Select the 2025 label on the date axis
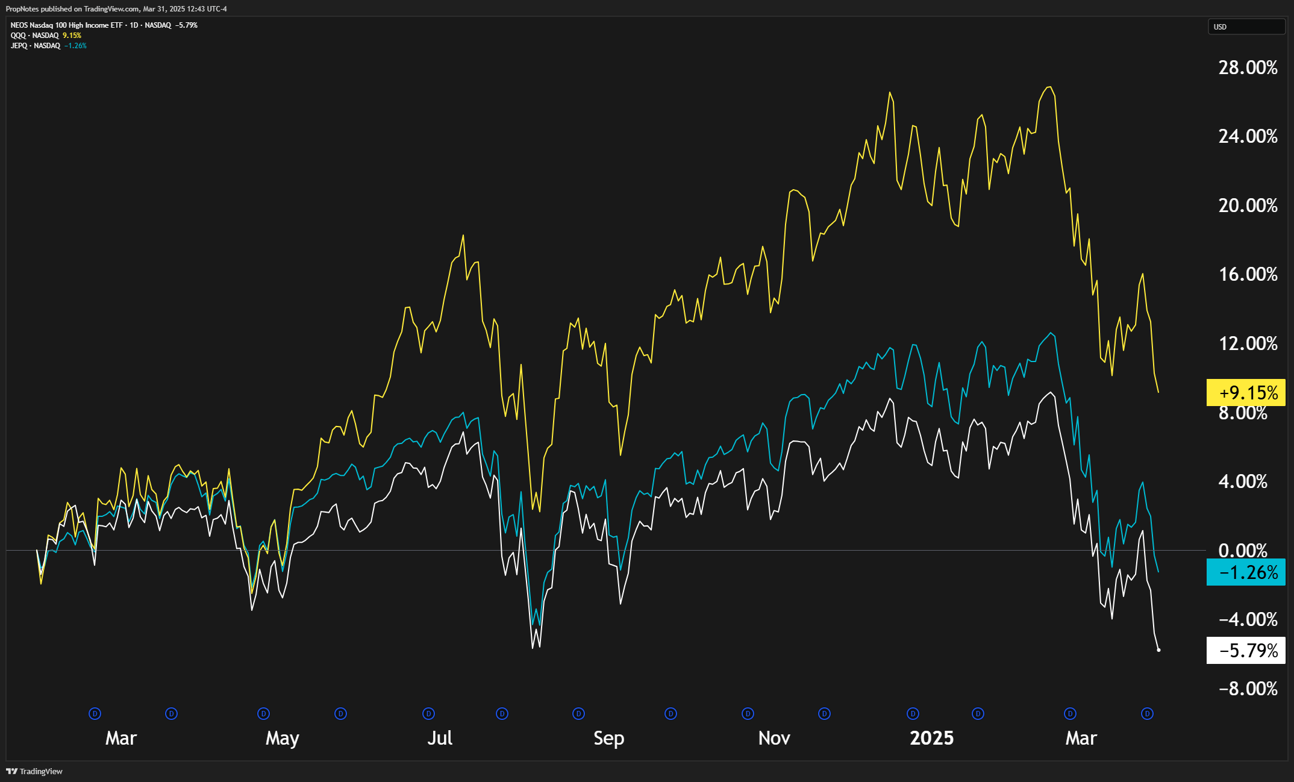The width and height of the screenshot is (1294, 782). (x=931, y=737)
